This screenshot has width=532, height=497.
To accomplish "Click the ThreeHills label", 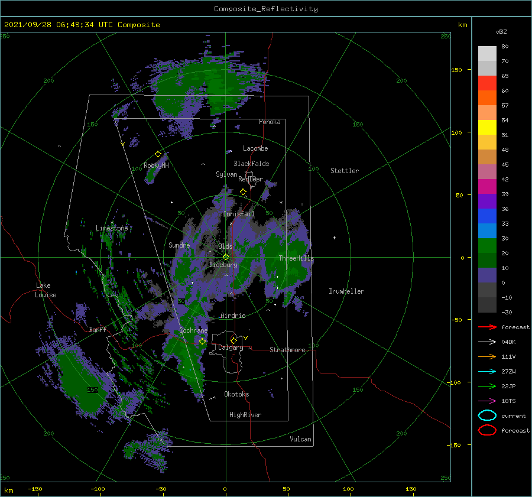I will coord(296,258).
